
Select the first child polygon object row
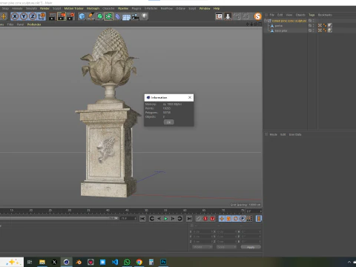(278, 26)
